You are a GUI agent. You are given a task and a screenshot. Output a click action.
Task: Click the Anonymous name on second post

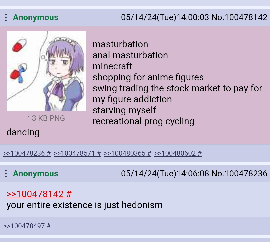tap(36, 174)
